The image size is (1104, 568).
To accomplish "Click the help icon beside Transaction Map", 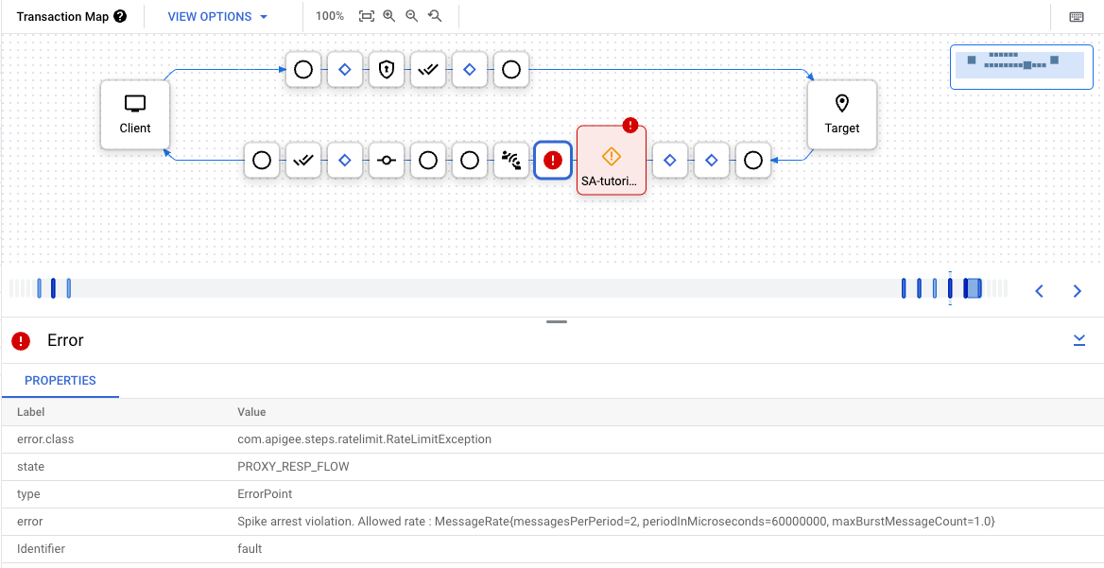I will (120, 16).
